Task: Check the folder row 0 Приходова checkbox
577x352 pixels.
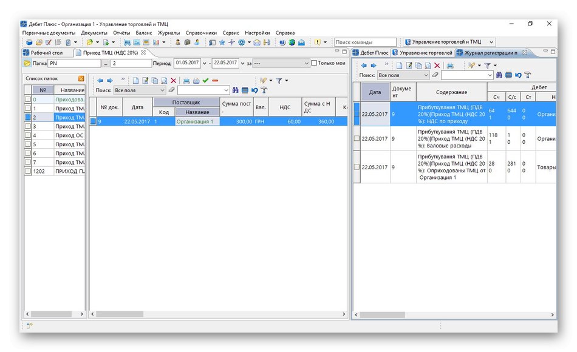Action: pyautogui.click(x=28, y=100)
